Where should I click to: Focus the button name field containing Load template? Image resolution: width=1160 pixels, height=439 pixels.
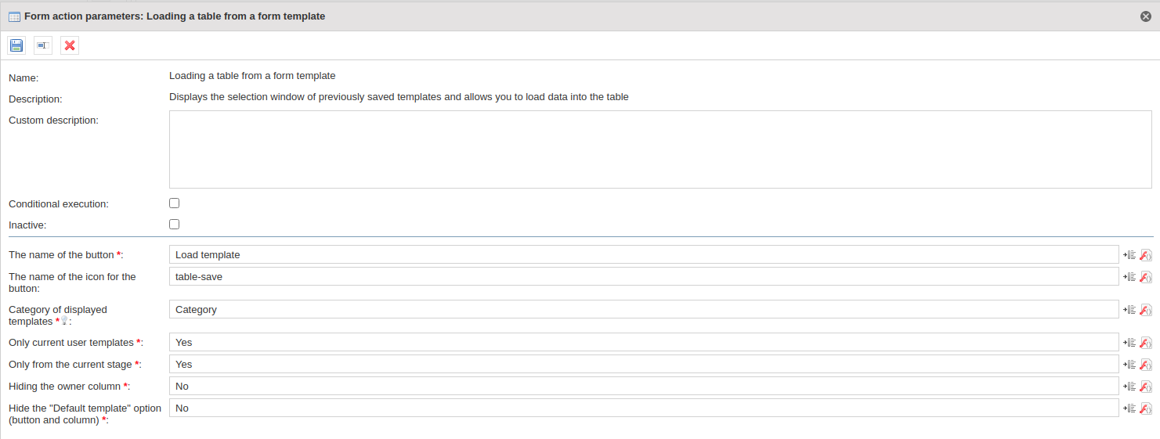(644, 254)
